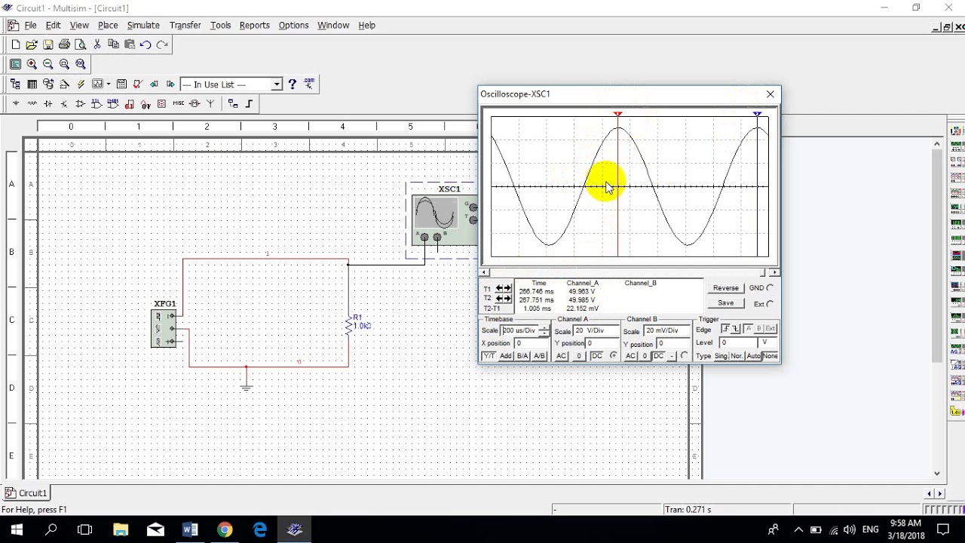The image size is (965, 543).
Task: Open the spreadsheet view icon
Action: pos(32,84)
